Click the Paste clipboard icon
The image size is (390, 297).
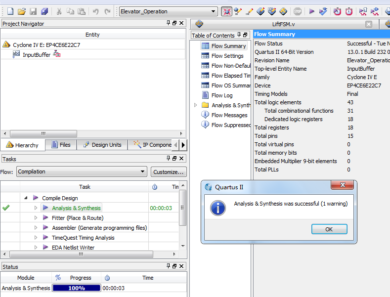(82, 11)
